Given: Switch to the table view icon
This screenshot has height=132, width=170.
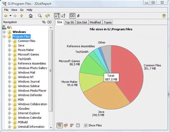Looking at the screenshot, I should 78,125.
